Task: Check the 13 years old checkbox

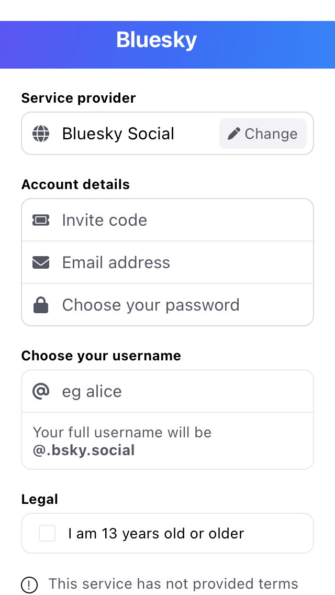Action: coord(47,533)
